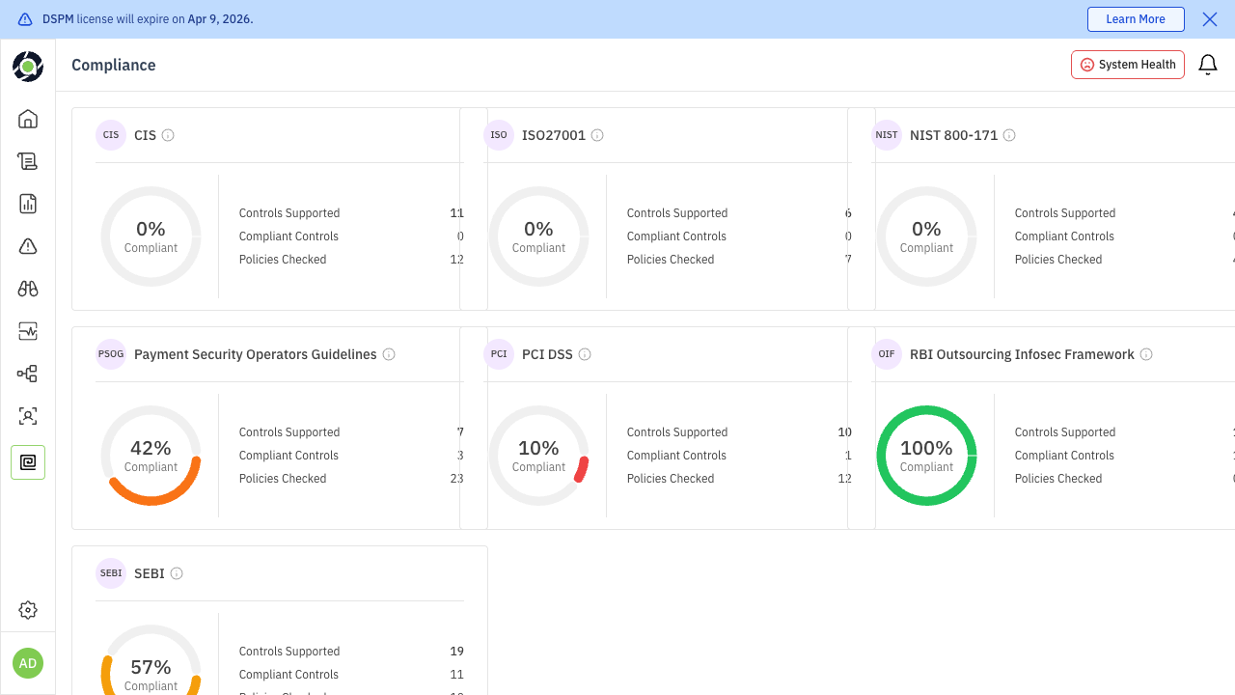This screenshot has width=1235, height=695.
Task: Click the binoculars icon in sidebar
Action: tap(28, 289)
